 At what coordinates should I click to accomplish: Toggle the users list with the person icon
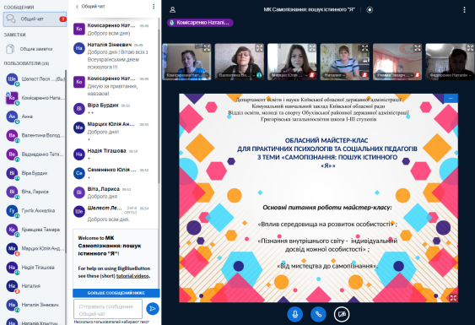[172, 9]
